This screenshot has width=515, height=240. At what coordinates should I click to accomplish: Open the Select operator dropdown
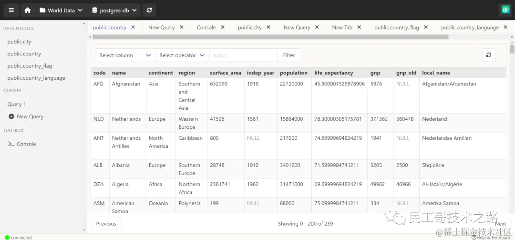183,55
